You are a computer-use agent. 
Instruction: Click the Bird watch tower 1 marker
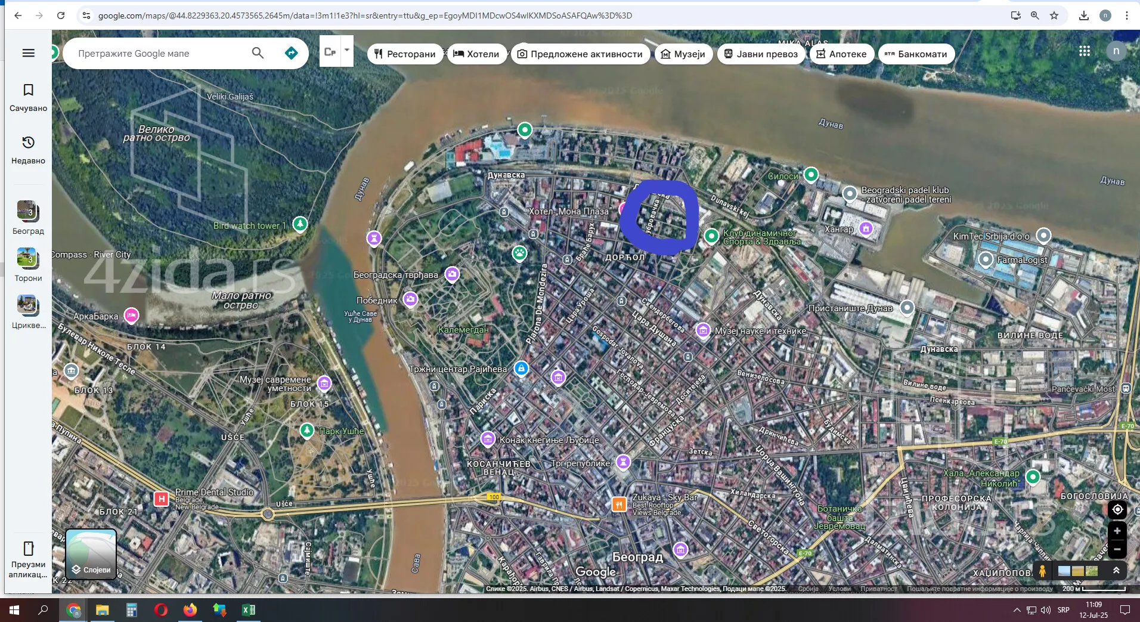[x=300, y=224]
